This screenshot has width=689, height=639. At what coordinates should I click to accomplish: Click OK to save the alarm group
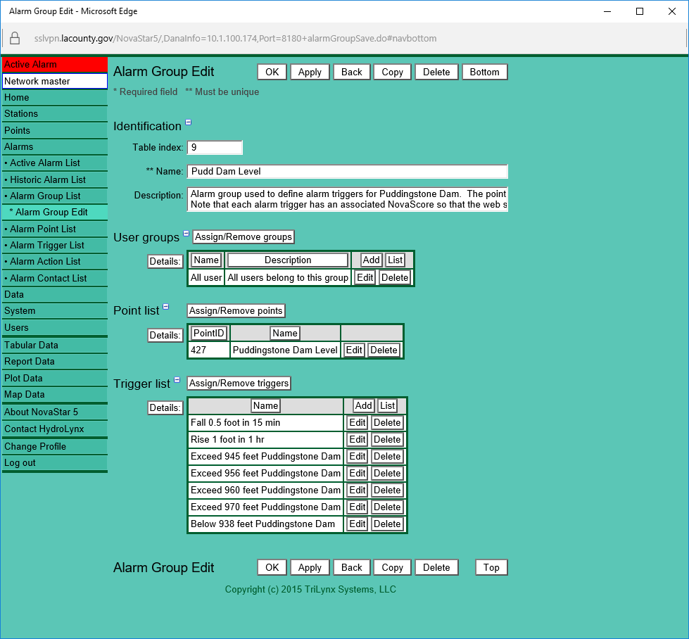[x=272, y=71]
